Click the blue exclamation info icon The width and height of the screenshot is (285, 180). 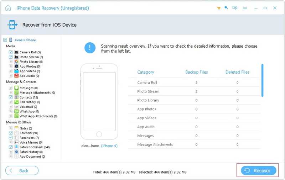pos(90,48)
